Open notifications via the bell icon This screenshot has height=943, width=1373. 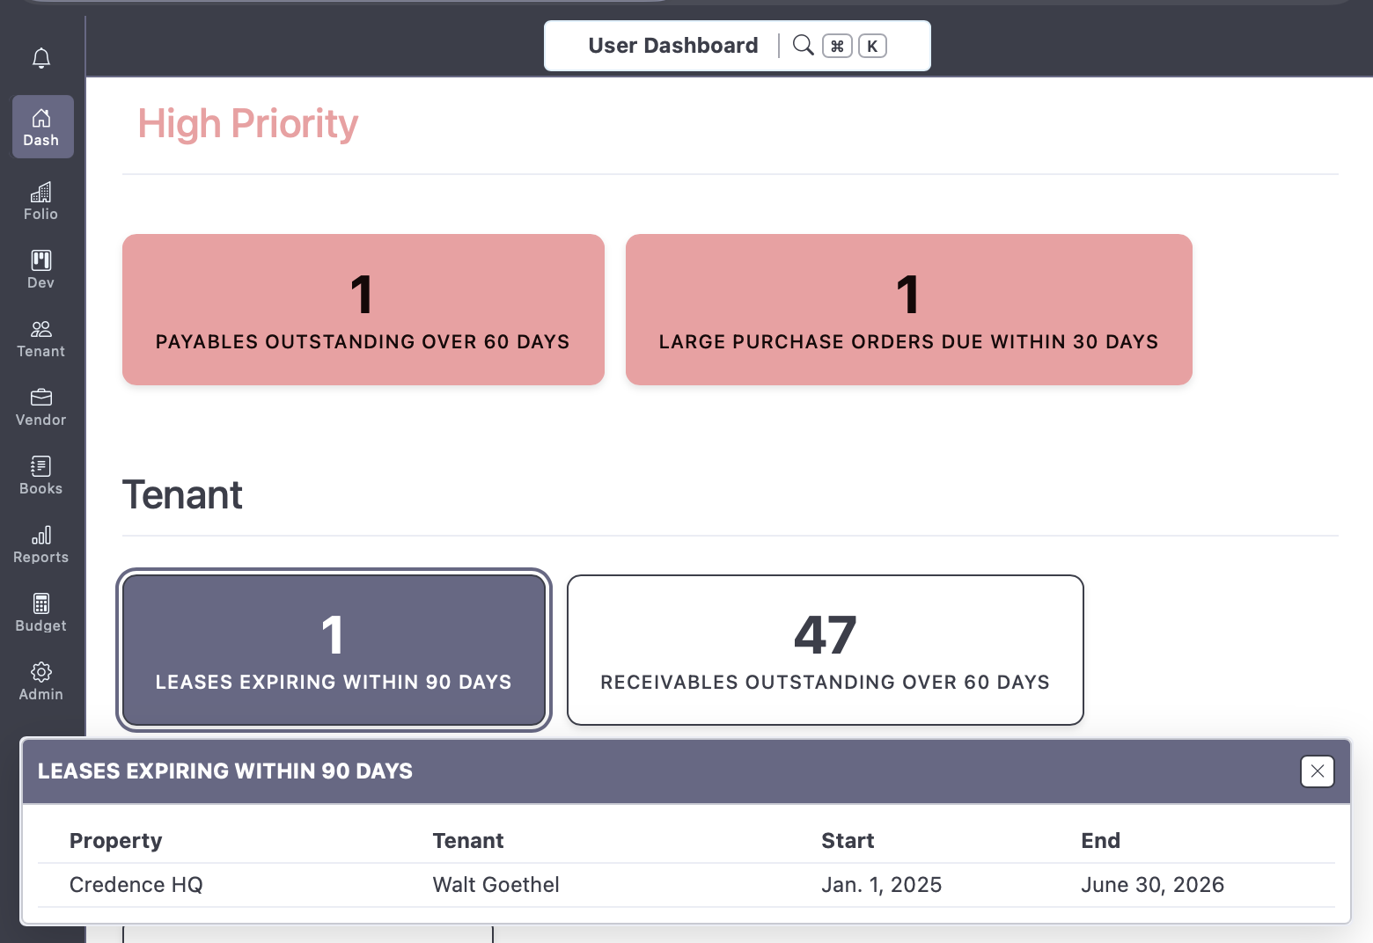tap(40, 56)
